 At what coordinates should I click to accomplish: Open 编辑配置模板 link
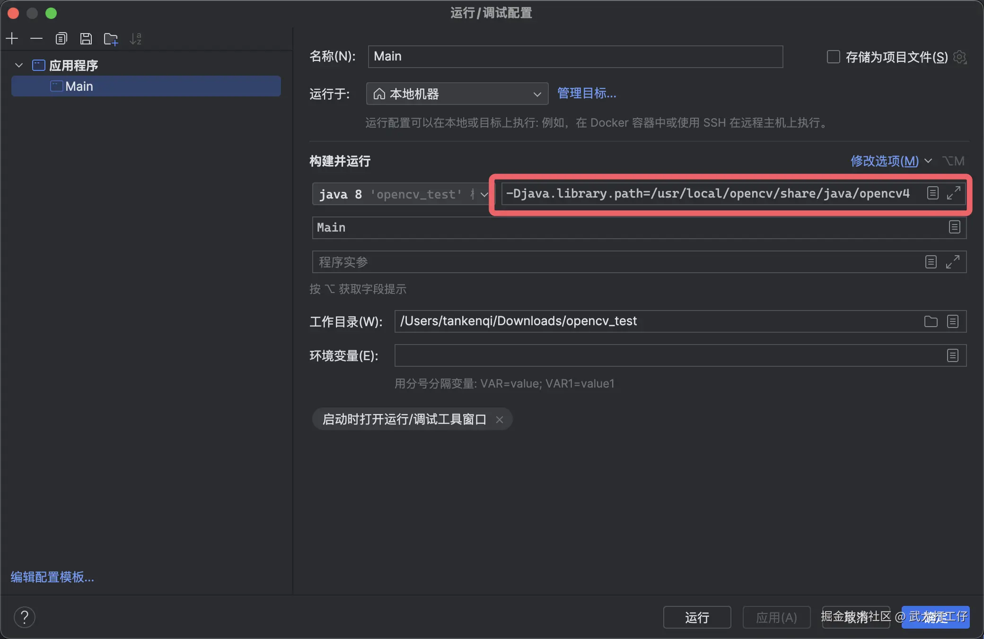coord(52,577)
